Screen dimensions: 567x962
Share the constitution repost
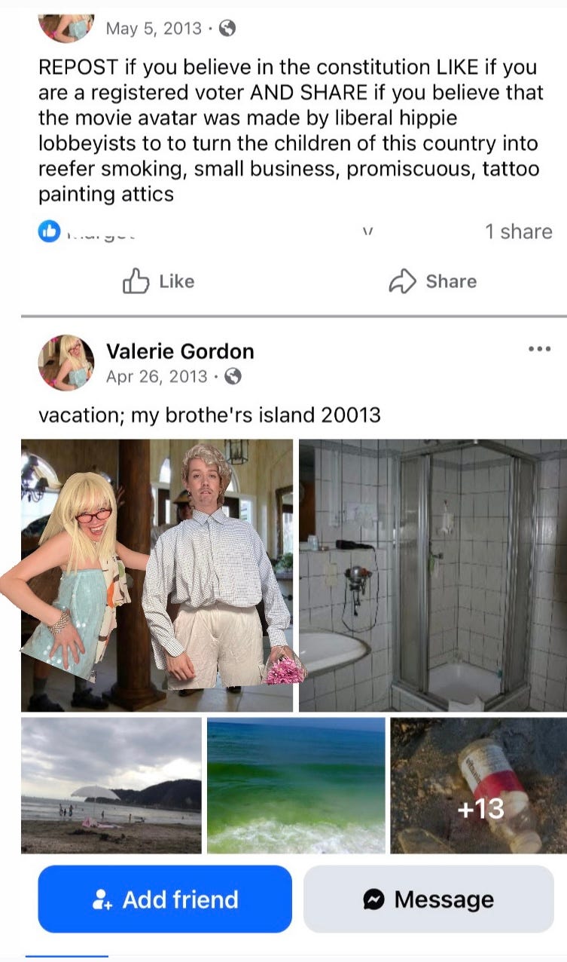432,281
